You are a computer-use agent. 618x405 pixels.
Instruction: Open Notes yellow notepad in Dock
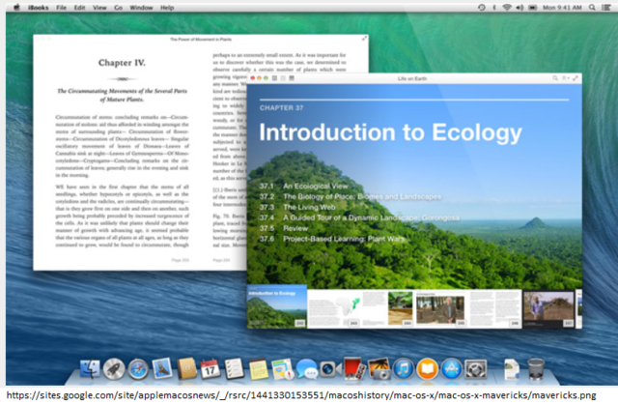coord(258,369)
